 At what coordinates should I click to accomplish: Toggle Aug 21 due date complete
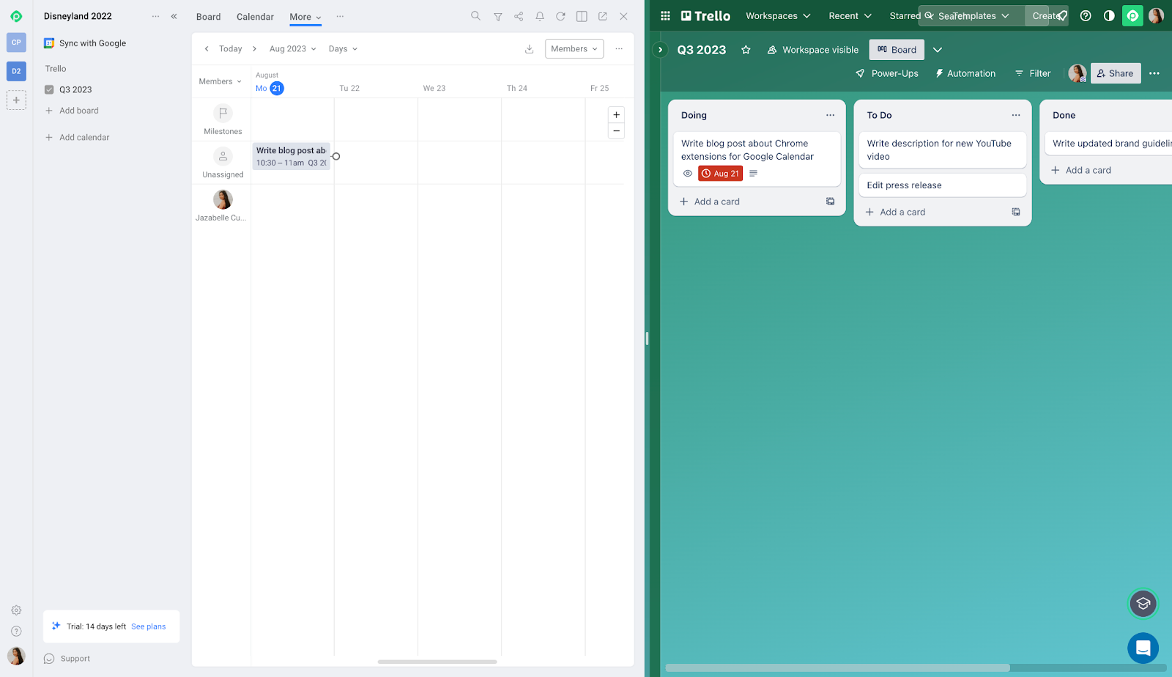click(x=720, y=174)
